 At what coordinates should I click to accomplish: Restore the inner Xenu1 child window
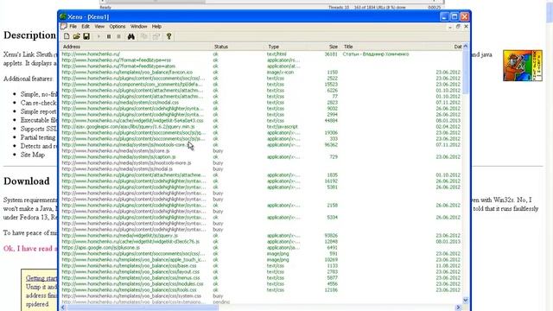pos(458,27)
